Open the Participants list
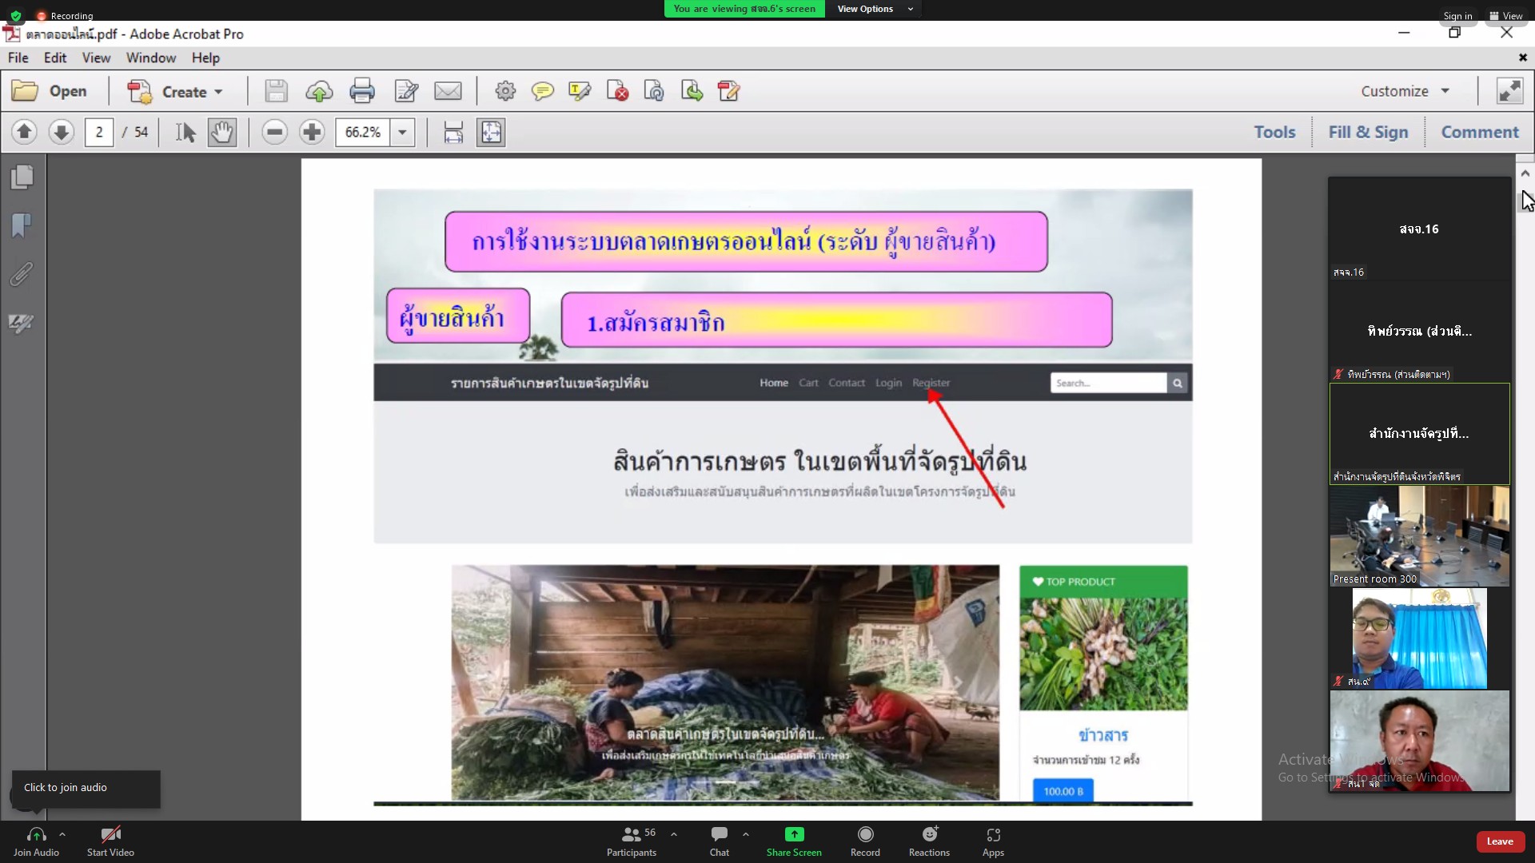1535x863 pixels. (x=632, y=841)
